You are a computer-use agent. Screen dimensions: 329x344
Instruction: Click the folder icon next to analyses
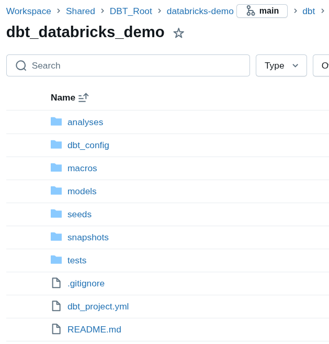(56, 121)
